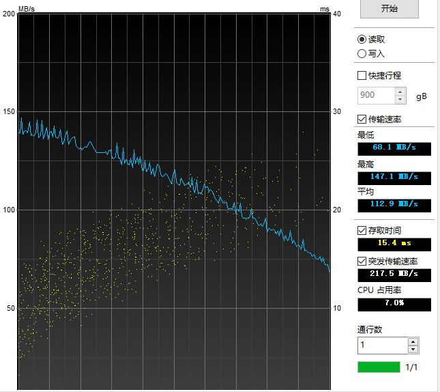Click the minimum value 68.1 MB/s
The height and width of the screenshot is (392, 440).
pos(394,149)
